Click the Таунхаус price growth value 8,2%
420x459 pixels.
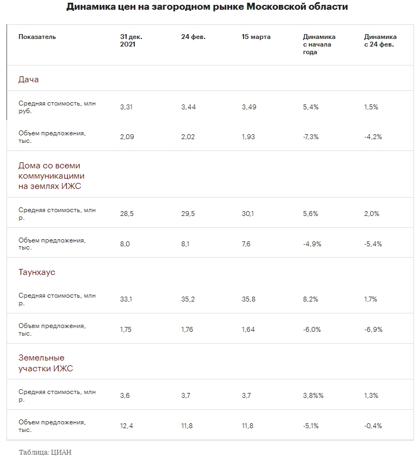click(310, 299)
